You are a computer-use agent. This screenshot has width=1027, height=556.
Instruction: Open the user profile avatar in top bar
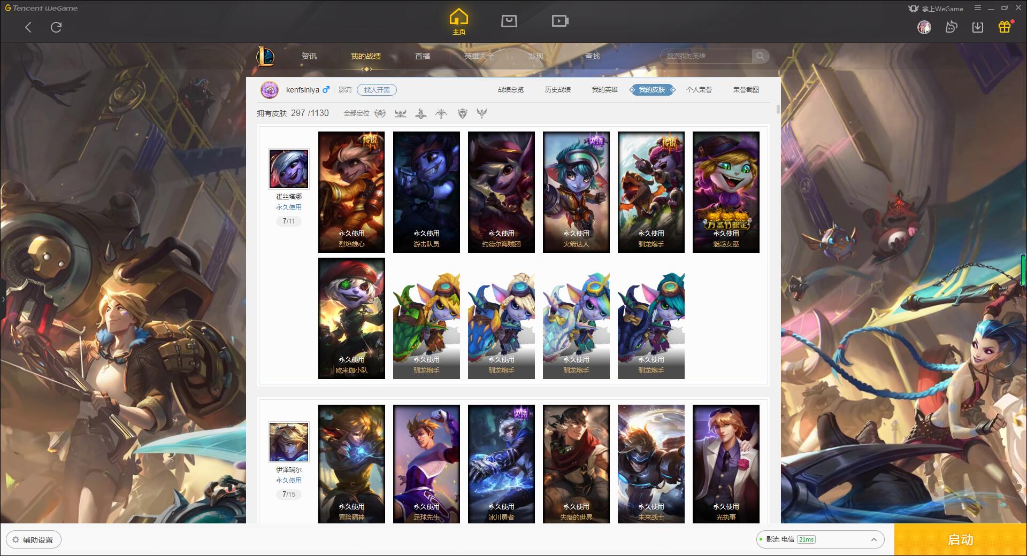[x=924, y=27]
